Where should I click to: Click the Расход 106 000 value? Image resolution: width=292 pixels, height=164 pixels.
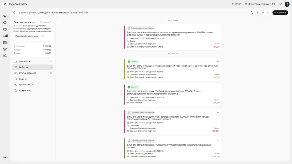pyautogui.click(x=47, y=50)
